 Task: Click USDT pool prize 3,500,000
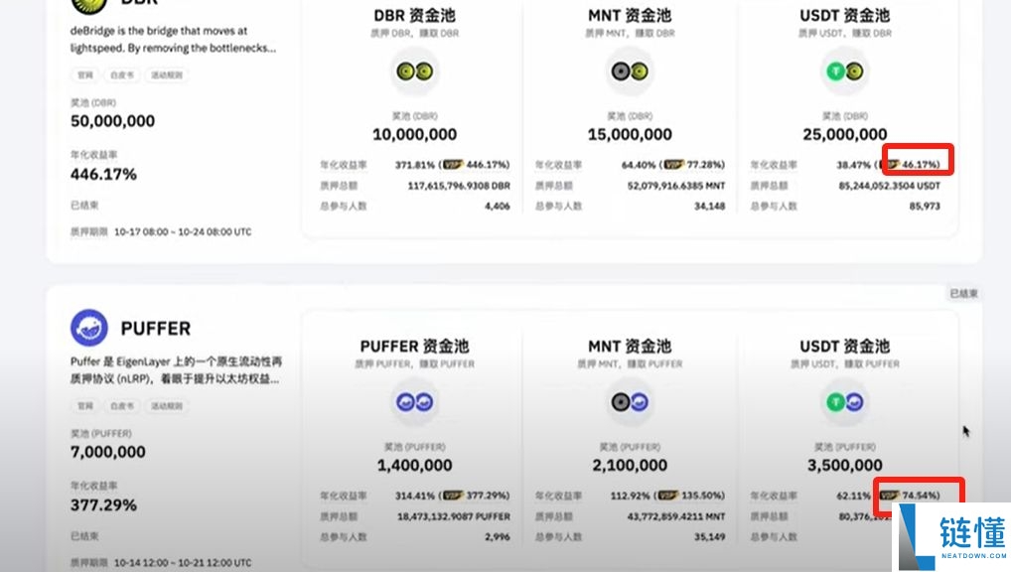point(844,465)
